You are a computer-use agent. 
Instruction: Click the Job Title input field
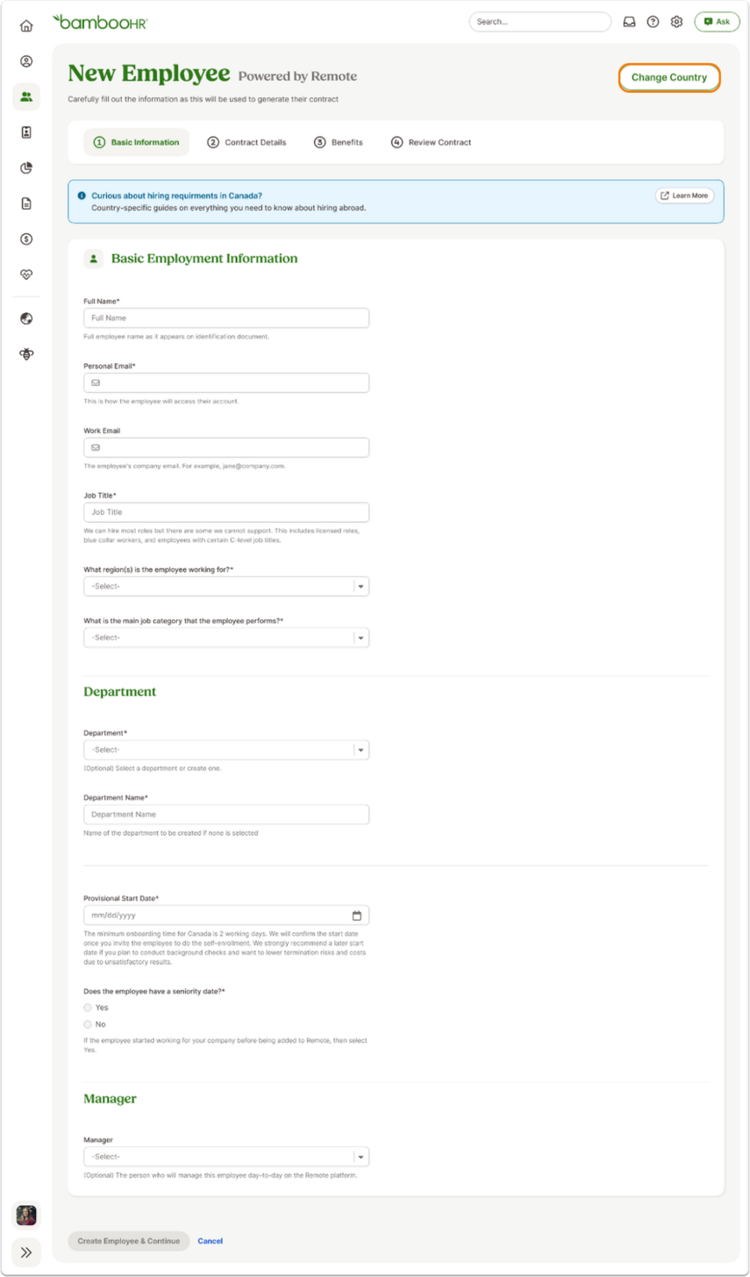[x=226, y=512]
